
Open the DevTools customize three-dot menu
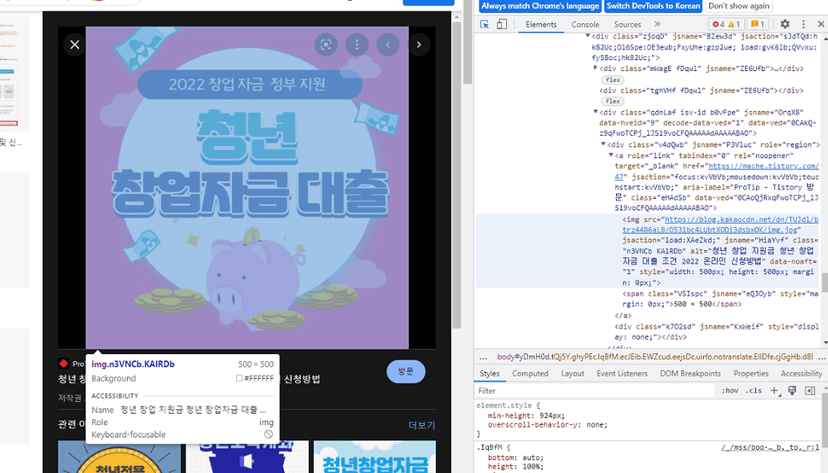tap(803, 24)
